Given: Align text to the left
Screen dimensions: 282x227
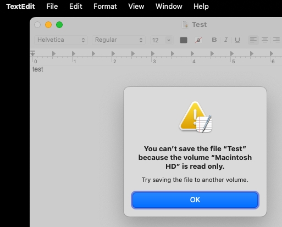Looking at the screenshot, I should click(253, 40).
